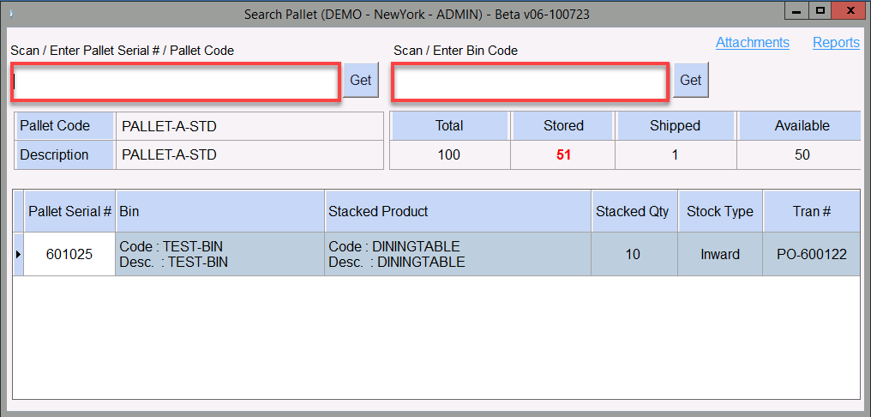The height and width of the screenshot is (417, 871).
Task: Click the Stacked Product column header
Action: pyautogui.click(x=458, y=211)
